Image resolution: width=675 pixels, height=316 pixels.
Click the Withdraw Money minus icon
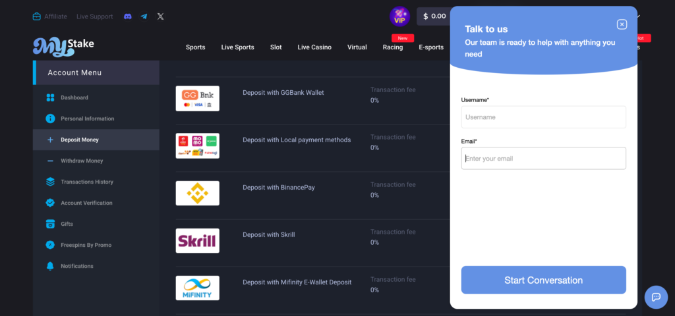click(50, 161)
